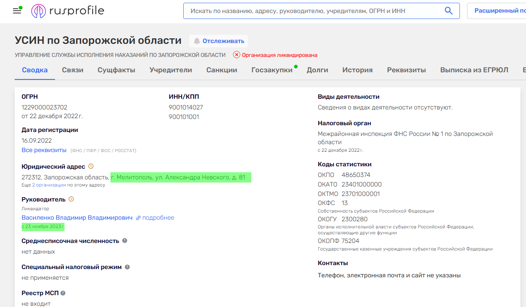Viewport: 526px width, 307px height.
Task: Click Расширенный поиск button
Action: (499, 11)
